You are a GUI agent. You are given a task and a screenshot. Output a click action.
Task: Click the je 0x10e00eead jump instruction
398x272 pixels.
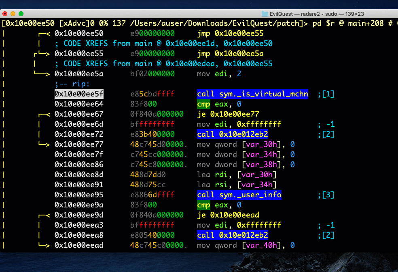[228, 215]
